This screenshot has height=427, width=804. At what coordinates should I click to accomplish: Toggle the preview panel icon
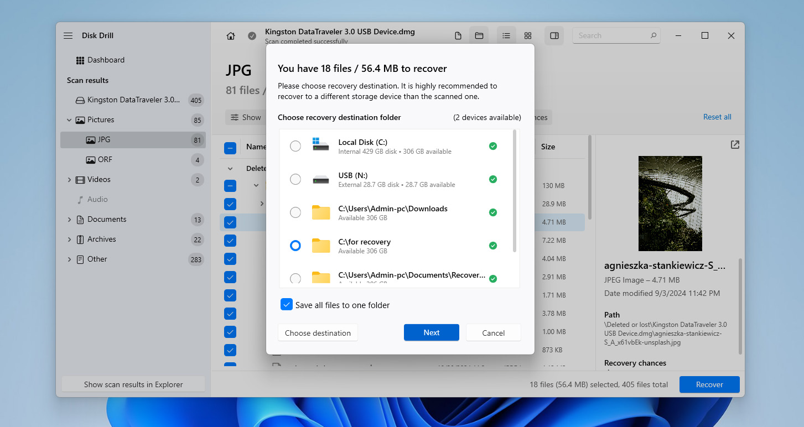coord(554,36)
